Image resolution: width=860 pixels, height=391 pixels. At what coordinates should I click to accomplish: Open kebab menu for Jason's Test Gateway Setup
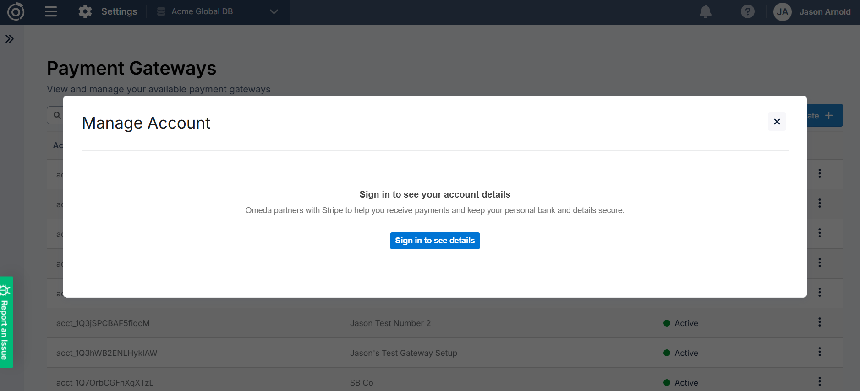[x=819, y=352]
